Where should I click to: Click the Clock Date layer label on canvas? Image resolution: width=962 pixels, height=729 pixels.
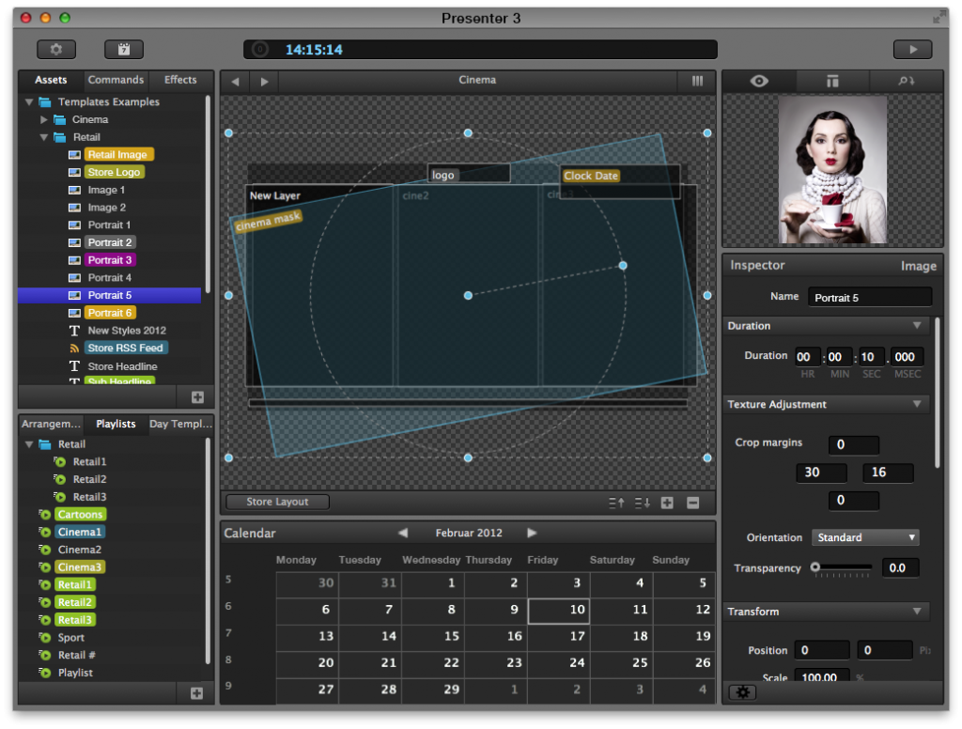click(591, 176)
